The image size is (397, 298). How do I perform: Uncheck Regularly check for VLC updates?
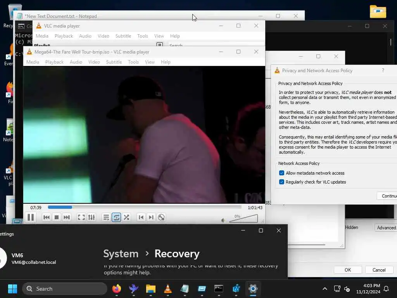click(281, 182)
